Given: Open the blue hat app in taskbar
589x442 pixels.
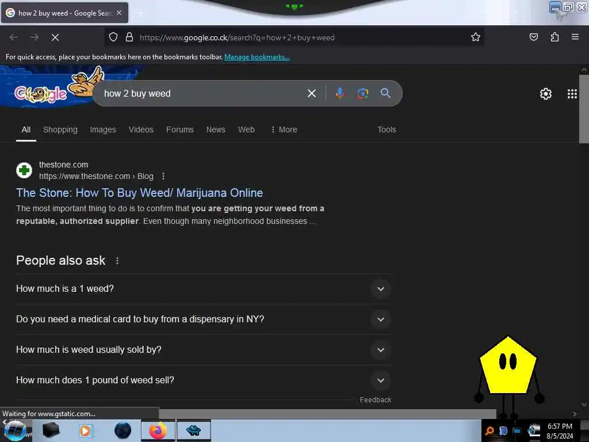Looking at the screenshot, I should click(194, 430).
